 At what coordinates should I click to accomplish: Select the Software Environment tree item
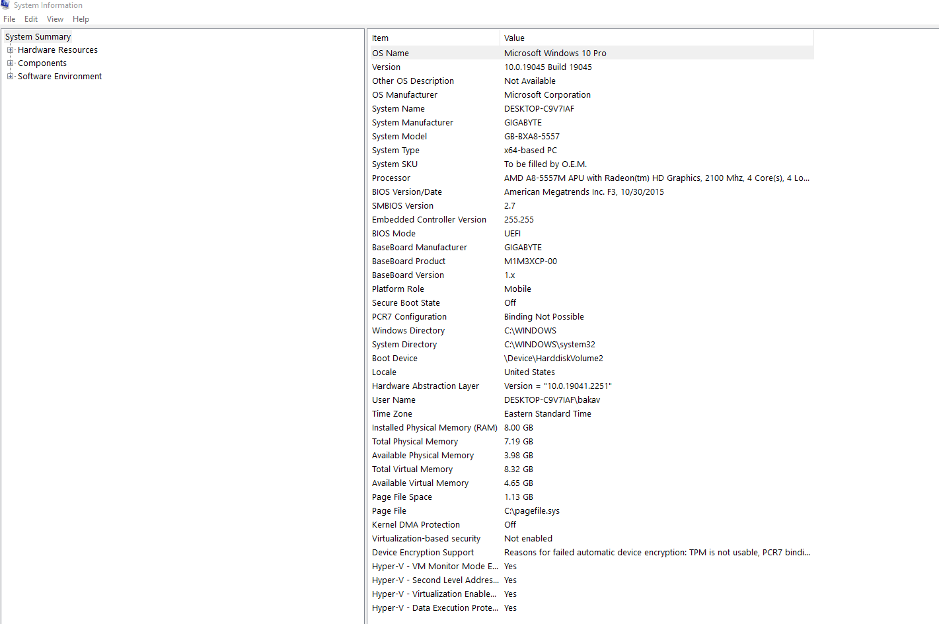pyautogui.click(x=59, y=77)
